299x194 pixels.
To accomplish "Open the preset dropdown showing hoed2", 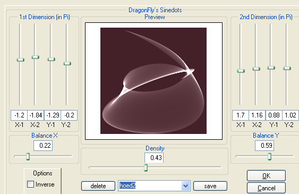I will pyautogui.click(x=185, y=185).
